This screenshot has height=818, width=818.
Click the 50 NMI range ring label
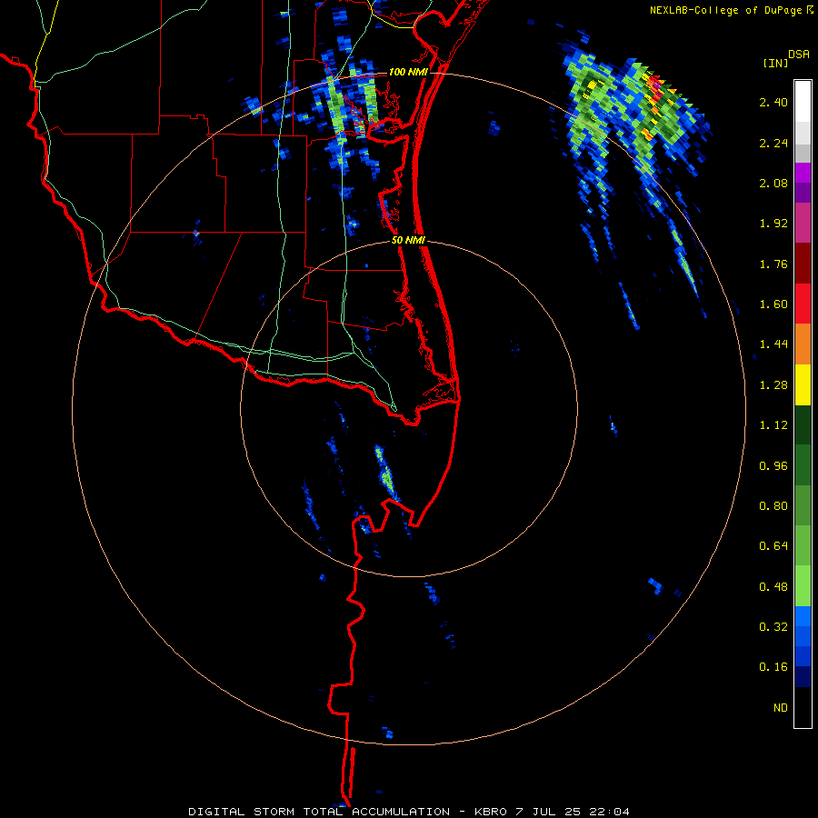(408, 241)
